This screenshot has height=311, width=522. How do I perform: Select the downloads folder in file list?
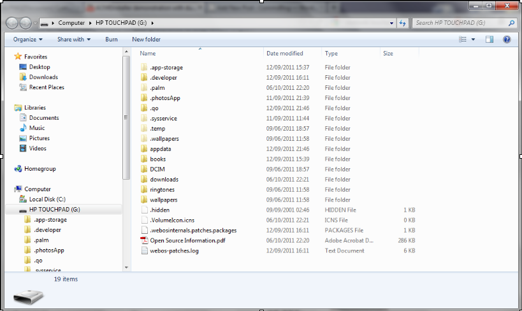(164, 180)
